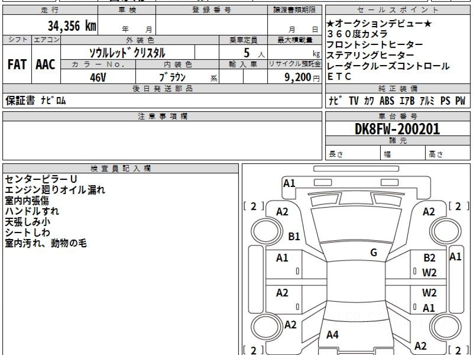Click PW equipment mark
This screenshot has width=473, height=355.
pos(460,101)
